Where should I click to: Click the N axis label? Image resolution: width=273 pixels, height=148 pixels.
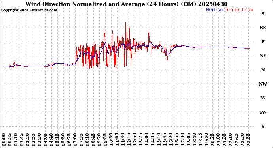click(x=263, y=70)
